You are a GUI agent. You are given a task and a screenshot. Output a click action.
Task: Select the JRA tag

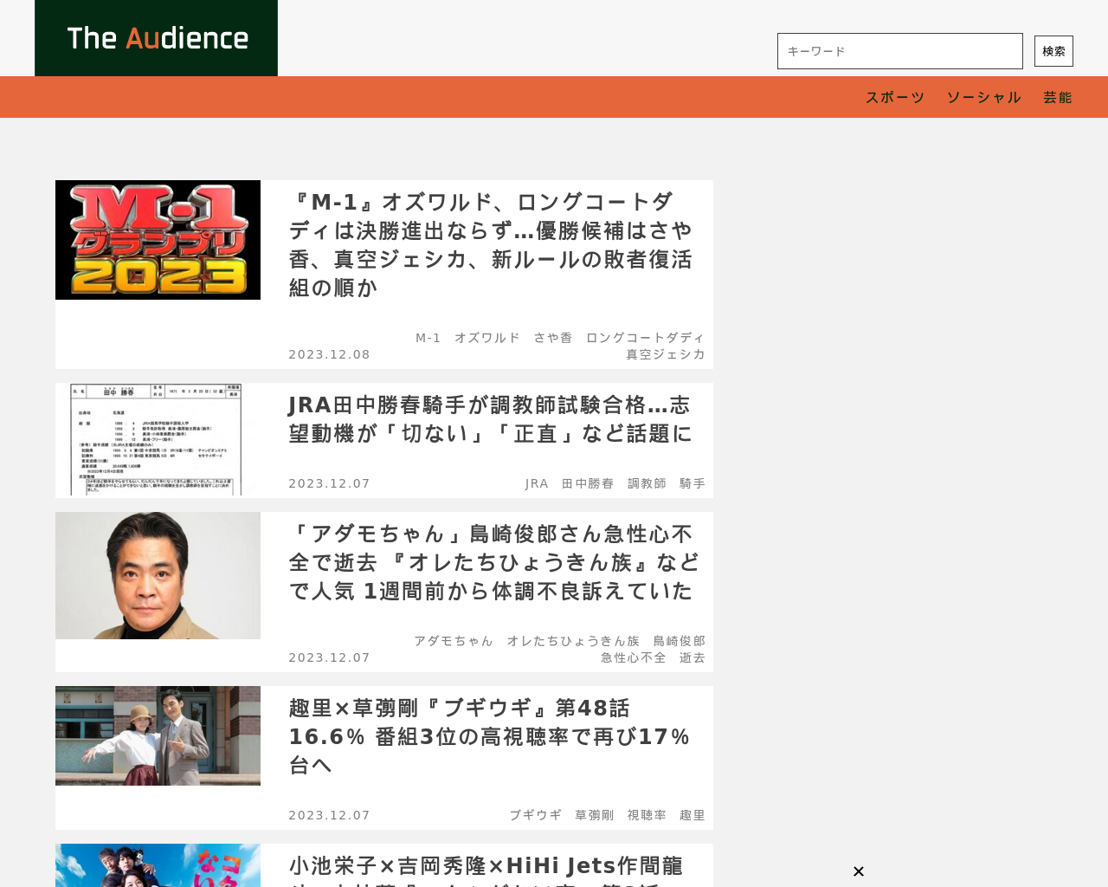pos(537,483)
